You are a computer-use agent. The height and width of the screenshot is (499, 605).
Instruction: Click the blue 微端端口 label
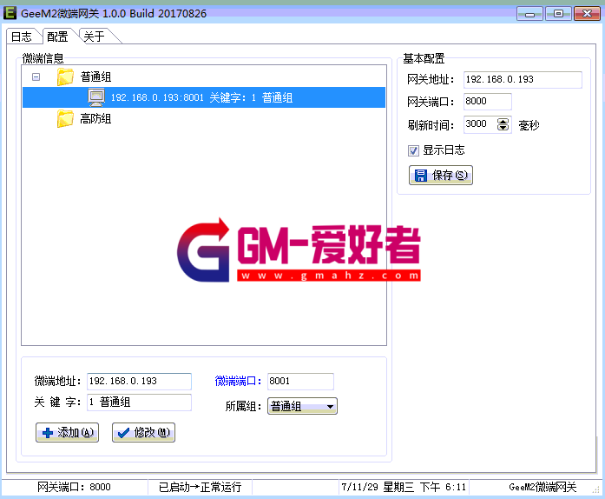238,381
